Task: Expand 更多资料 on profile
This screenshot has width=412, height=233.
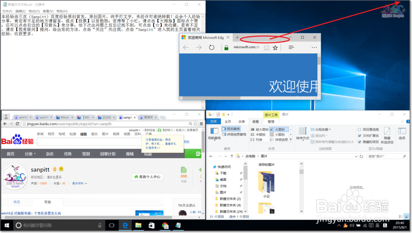Action: [x=80, y=183]
